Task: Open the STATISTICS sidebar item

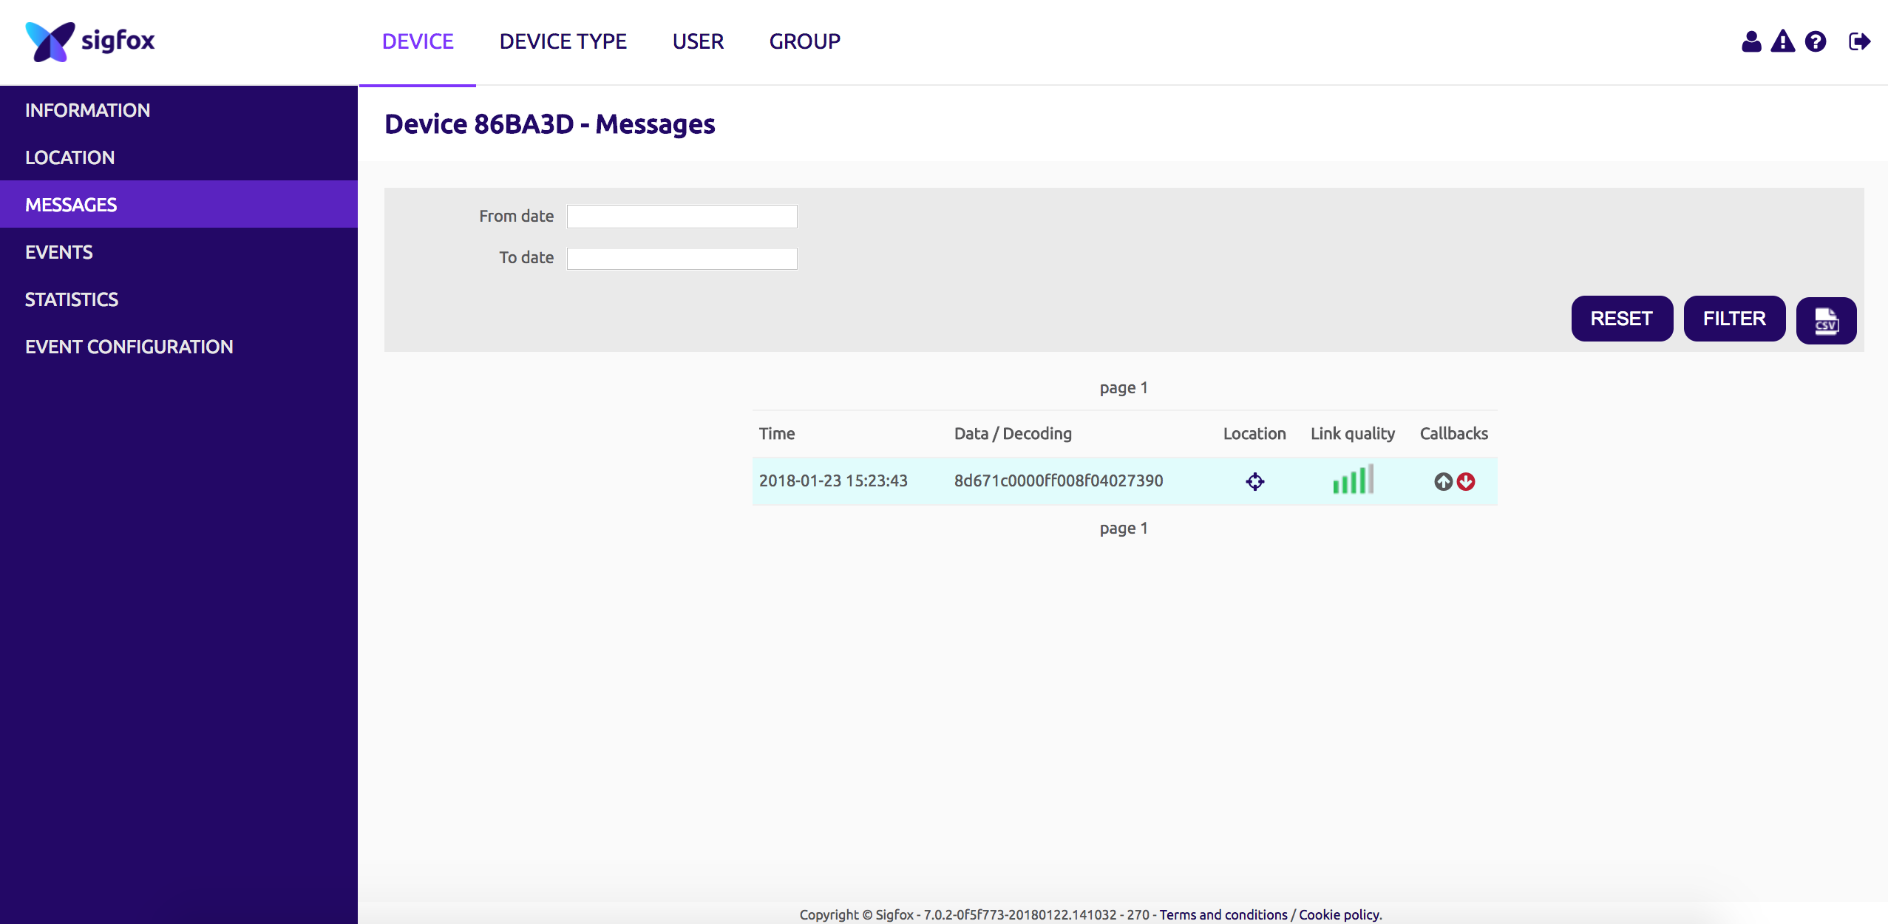Action: pos(71,299)
